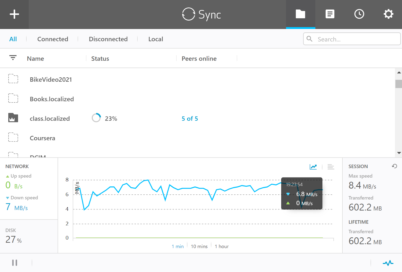Set graph range to 1 hour

(222, 246)
